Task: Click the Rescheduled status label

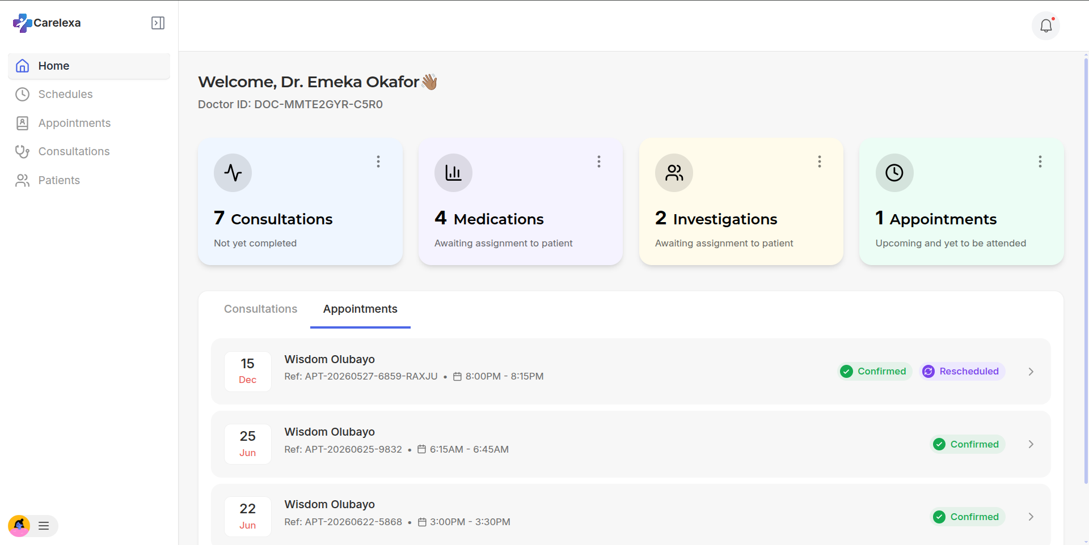Action: pos(969,371)
